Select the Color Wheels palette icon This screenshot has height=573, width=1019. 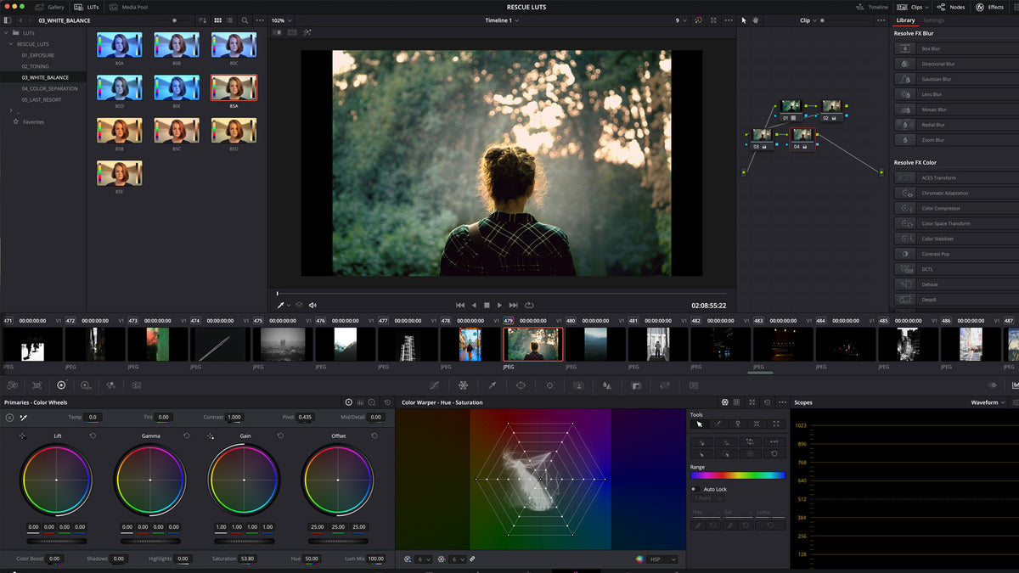pyautogui.click(x=61, y=385)
